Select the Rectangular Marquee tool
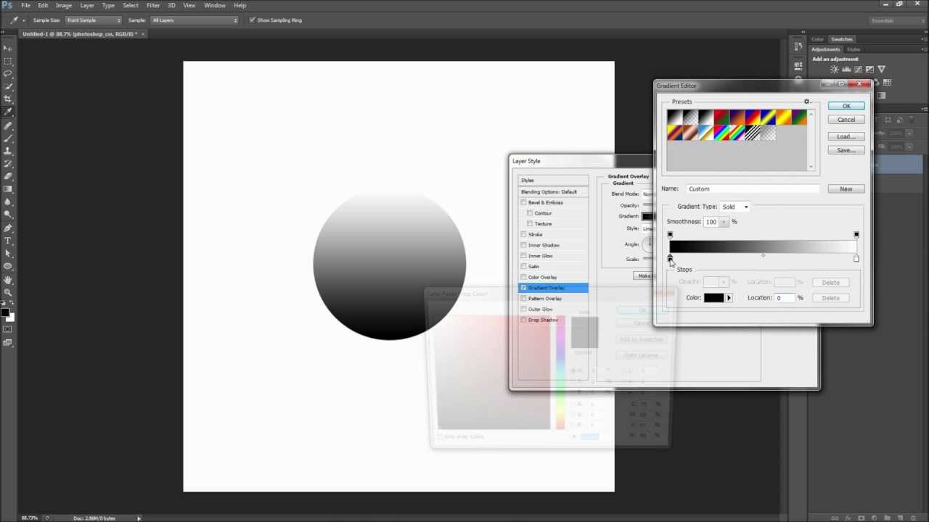Image resolution: width=929 pixels, height=522 pixels. click(x=8, y=61)
